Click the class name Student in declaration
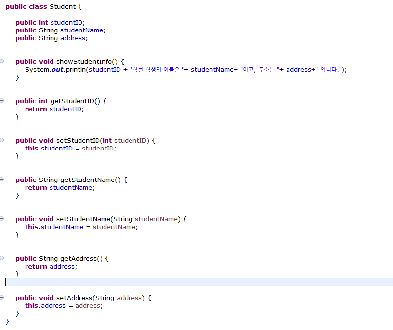Screen dimensions: 393x330 coord(62,6)
